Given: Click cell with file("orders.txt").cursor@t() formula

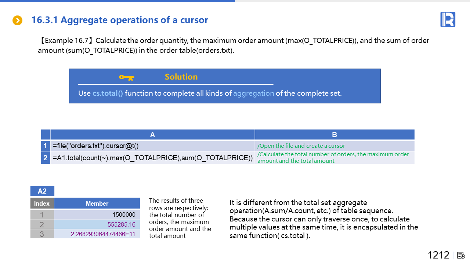Looking at the screenshot, I should pos(152,146).
